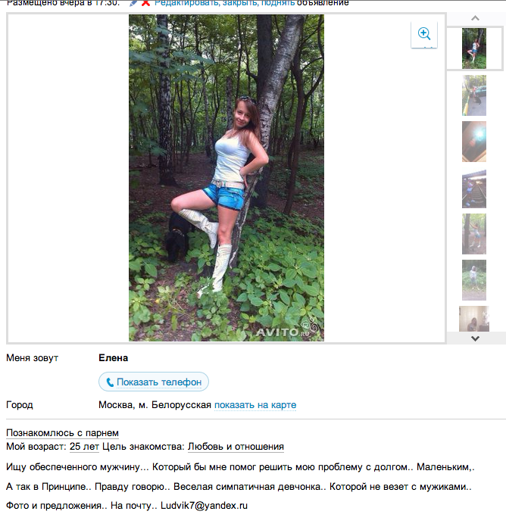The height and width of the screenshot is (530, 506).
Task: Open the 'показать на карте' link
Action: (x=255, y=405)
